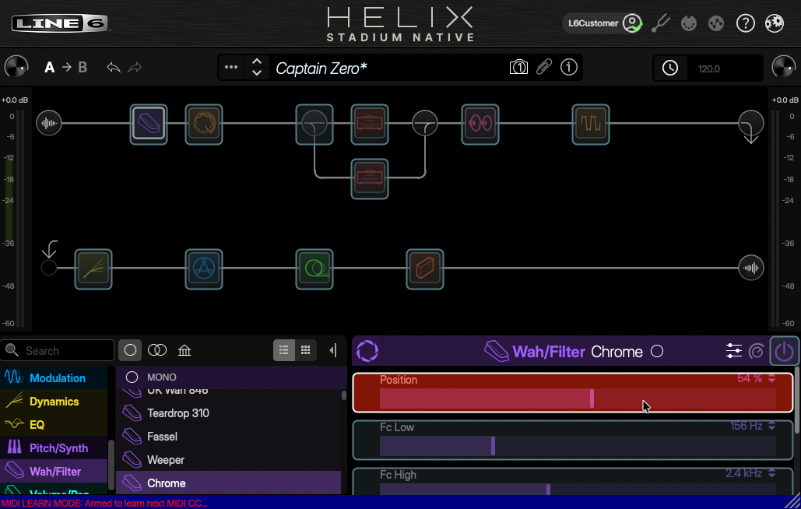Click the path 1 input block
The image size is (801, 509).
pyautogui.click(x=49, y=123)
